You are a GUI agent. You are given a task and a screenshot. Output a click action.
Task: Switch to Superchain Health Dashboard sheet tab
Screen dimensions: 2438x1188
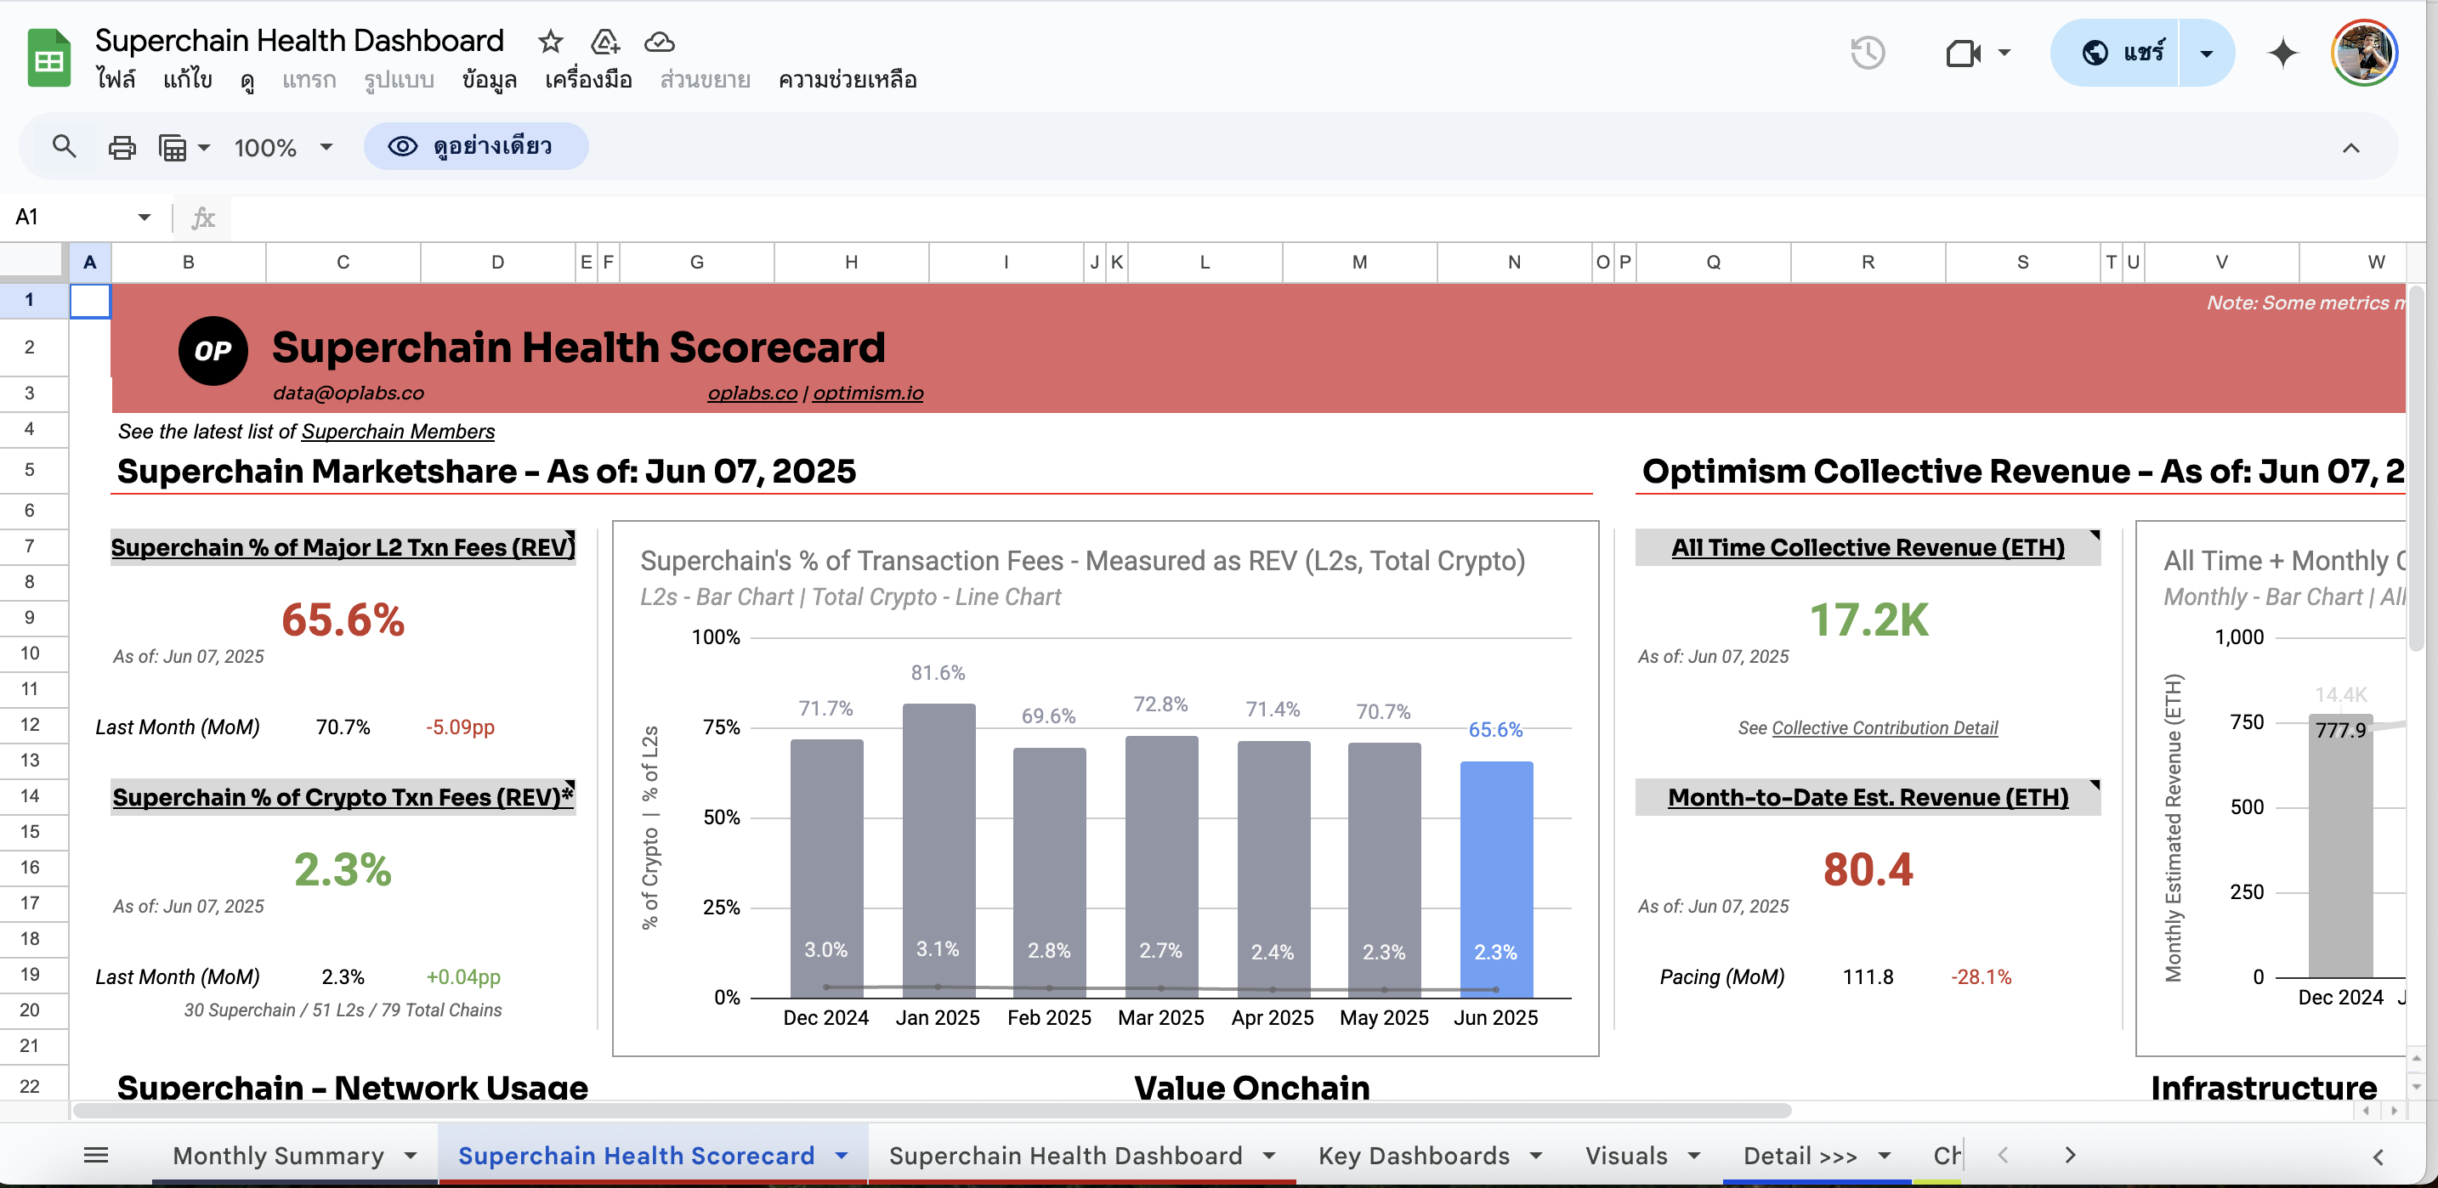[x=1066, y=1156]
